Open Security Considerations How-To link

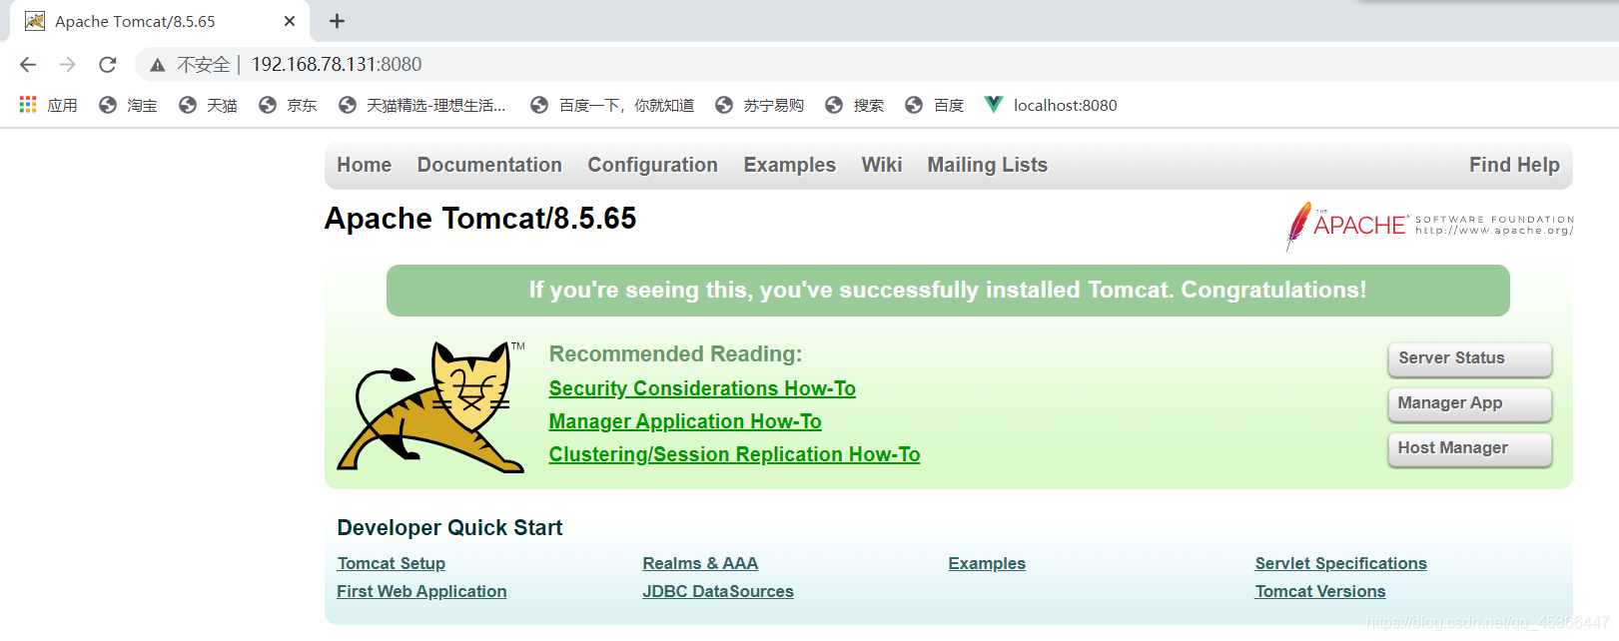click(x=702, y=388)
